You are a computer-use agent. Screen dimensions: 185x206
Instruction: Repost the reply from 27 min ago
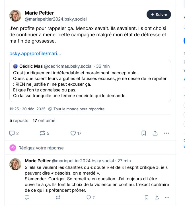58,197
